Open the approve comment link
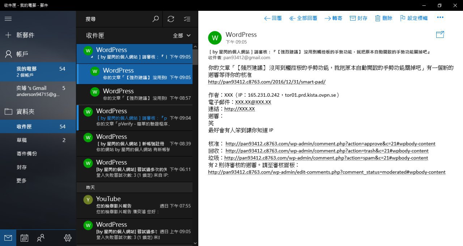 click(x=330, y=144)
